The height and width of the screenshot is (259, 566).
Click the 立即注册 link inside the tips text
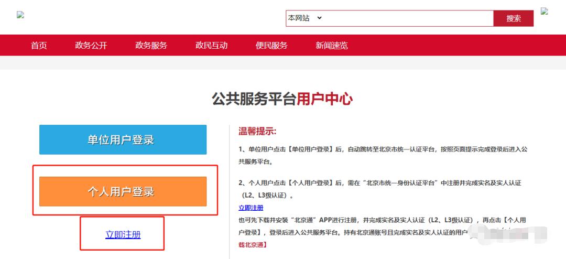point(251,208)
